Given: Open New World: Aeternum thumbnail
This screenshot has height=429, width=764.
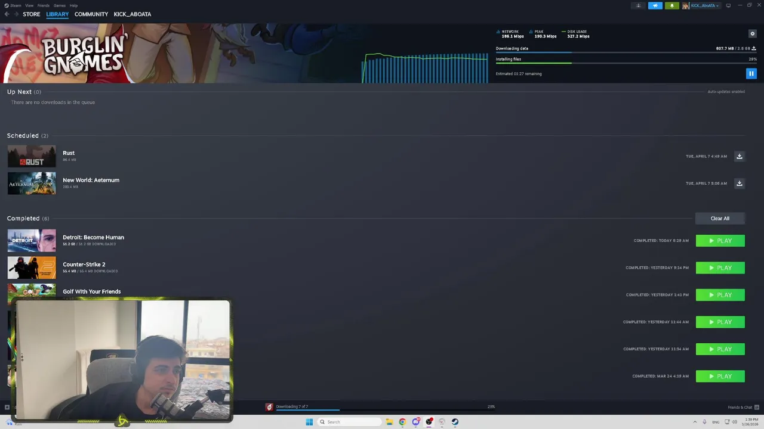Looking at the screenshot, I should 32,183.
